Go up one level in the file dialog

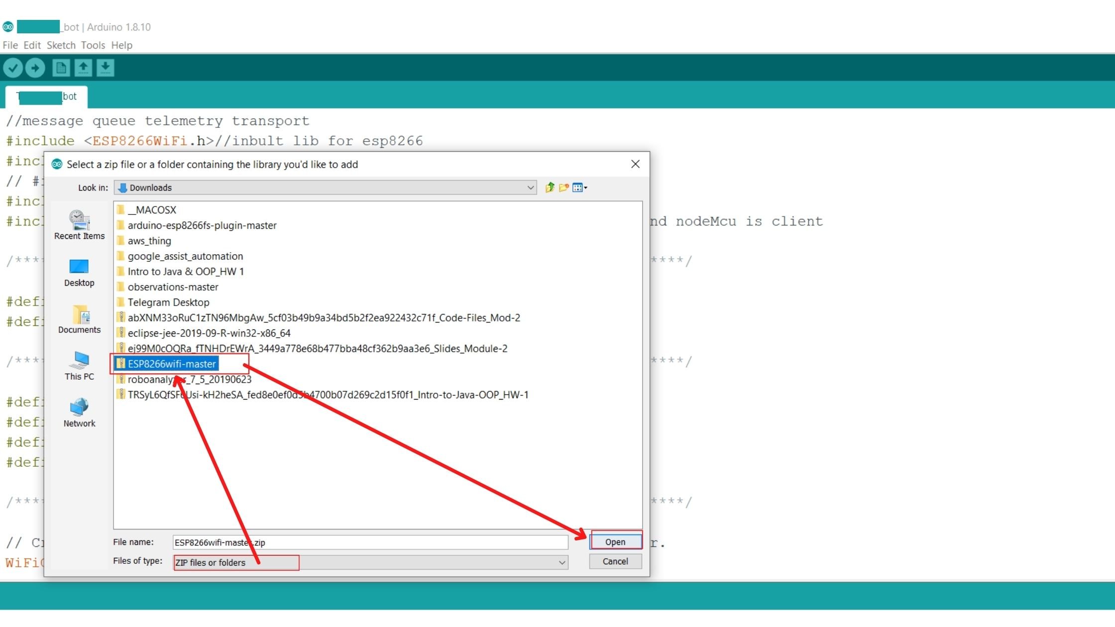550,188
